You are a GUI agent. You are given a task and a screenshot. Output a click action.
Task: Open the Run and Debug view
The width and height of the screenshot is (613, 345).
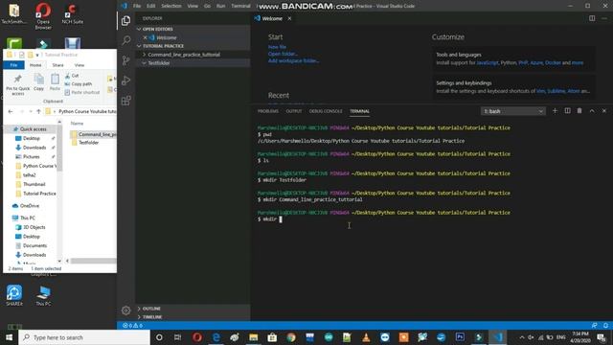click(125, 80)
